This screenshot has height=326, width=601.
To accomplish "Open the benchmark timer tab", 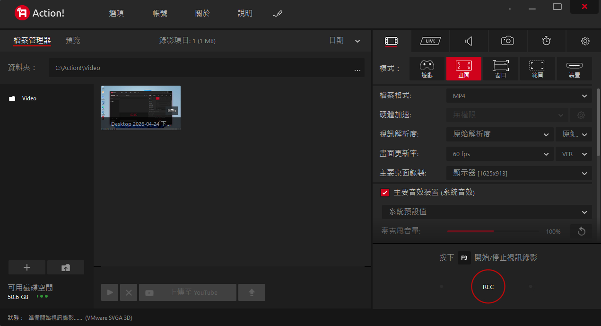I will click(546, 41).
